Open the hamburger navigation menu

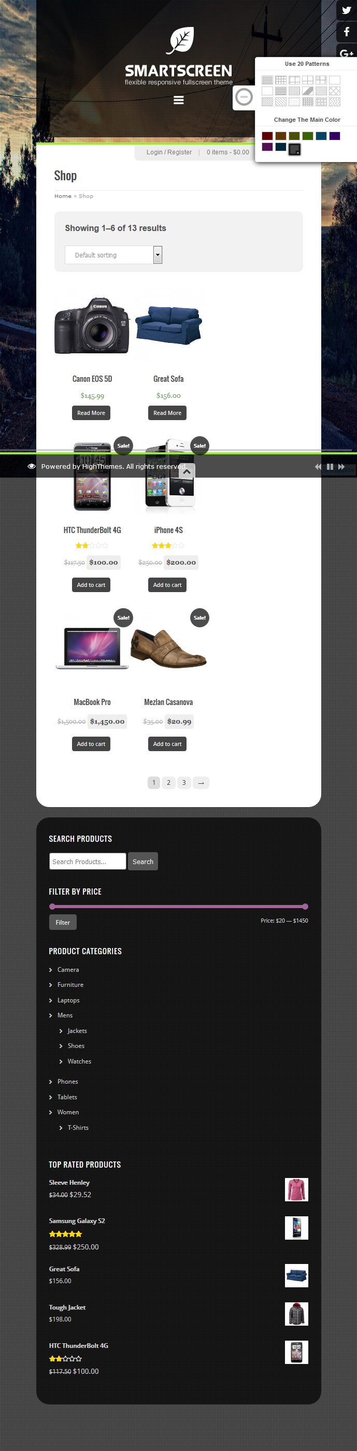tap(178, 100)
